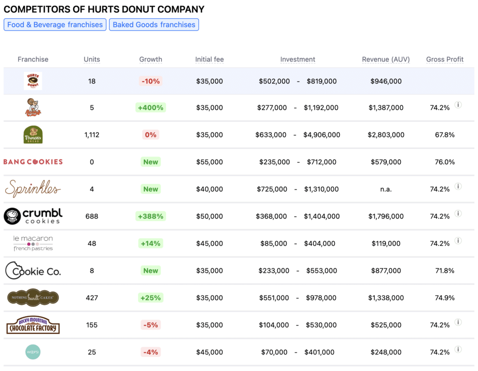Click the $55,000 initial fee

pos(210,162)
